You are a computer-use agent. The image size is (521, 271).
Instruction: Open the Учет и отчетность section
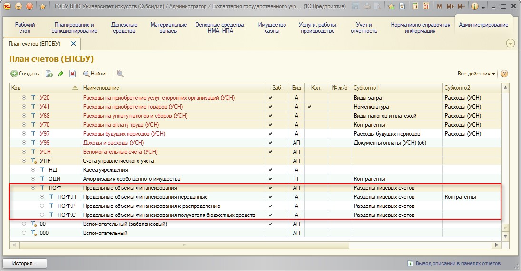364,28
